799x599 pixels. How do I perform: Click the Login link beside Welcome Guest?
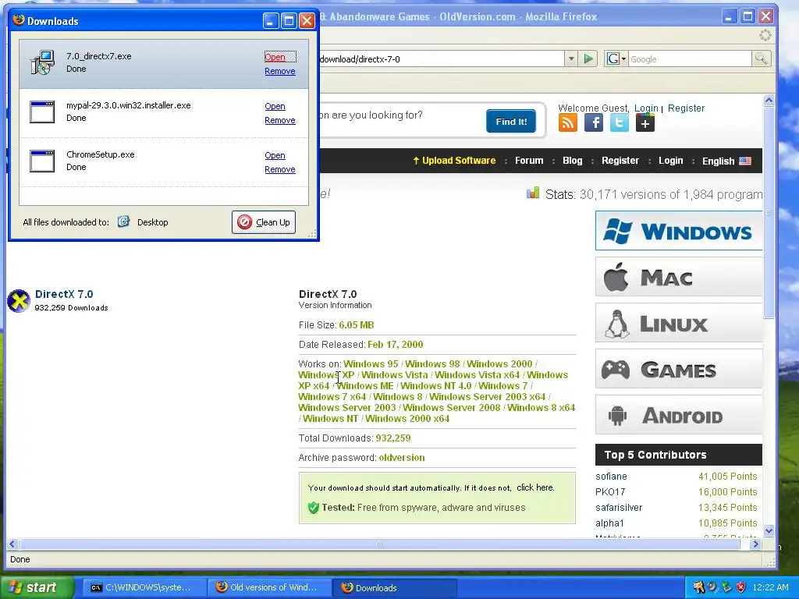(x=646, y=108)
